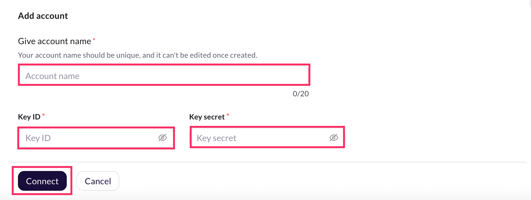Focus the Account name input field
This screenshot has width=531, height=200.
click(x=164, y=76)
